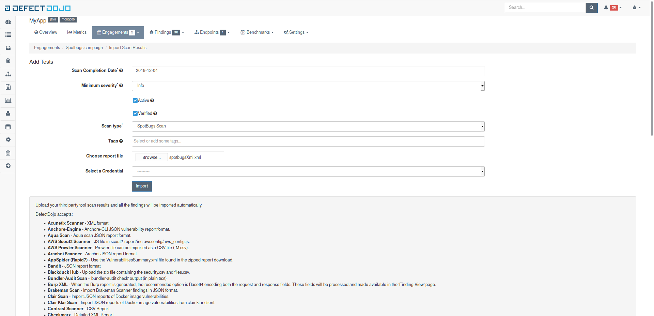Expand the Engagements tab caret
This screenshot has width=654, height=316.
[138, 33]
